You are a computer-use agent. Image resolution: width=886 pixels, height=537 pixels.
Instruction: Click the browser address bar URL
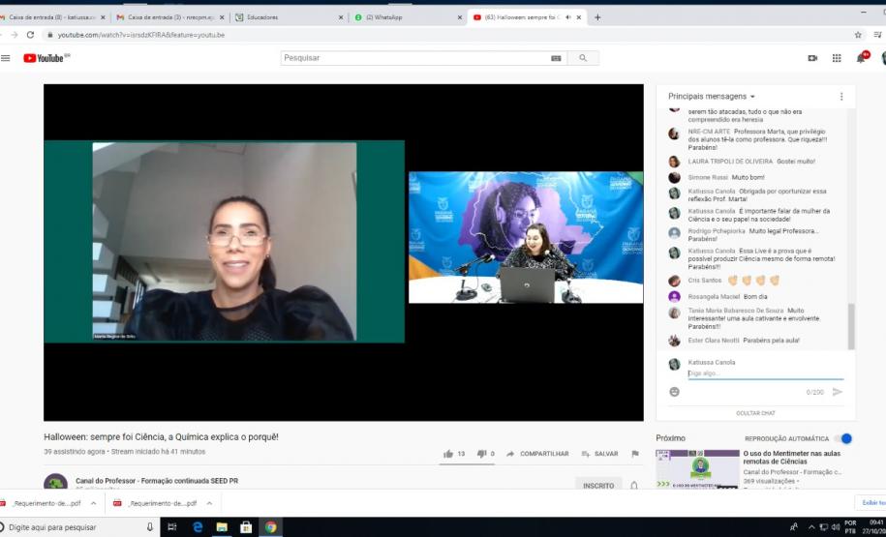pyautogui.click(x=141, y=35)
